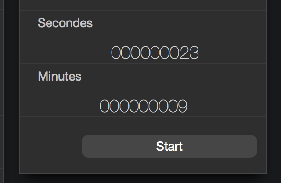Viewport: 281px width, 183px height.
Task: Click the Minutes label text
Action: (60, 77)
